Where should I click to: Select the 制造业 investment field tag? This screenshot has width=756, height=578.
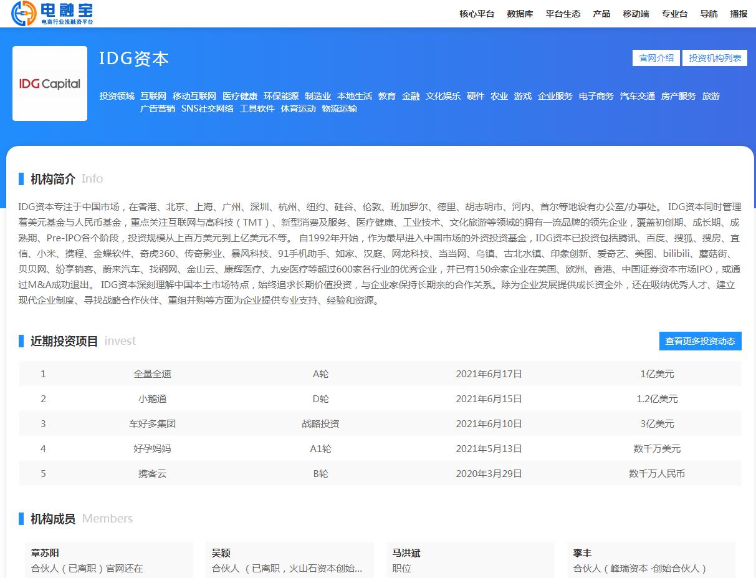(318, 96)
